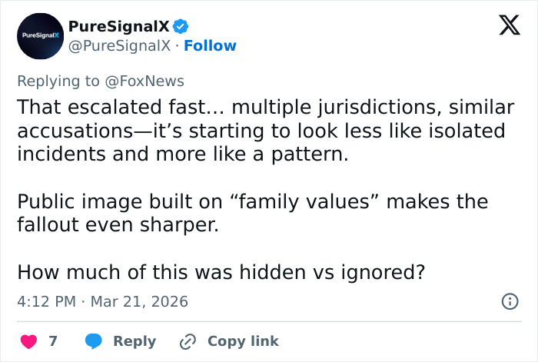
Task: Open the info circle icon
Action: (509, 302)
